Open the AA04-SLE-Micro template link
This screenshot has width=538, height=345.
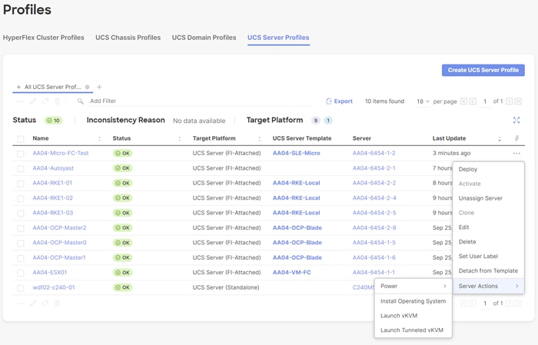pyautogui.click(x=296, y=154)
